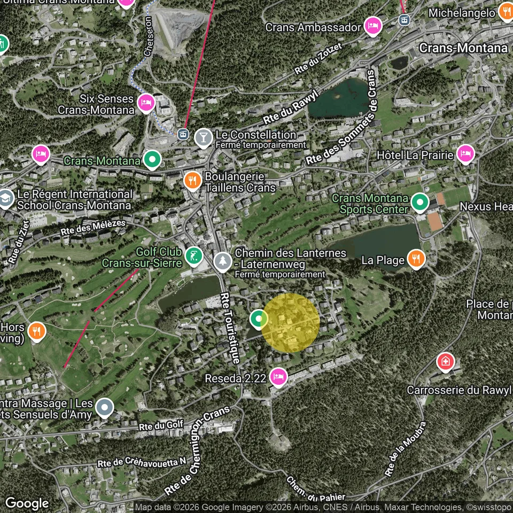This screenshot has width=513, height=513.
Task: Click the Hôtel La Prairie pin
Action: [x=465, y=154]
